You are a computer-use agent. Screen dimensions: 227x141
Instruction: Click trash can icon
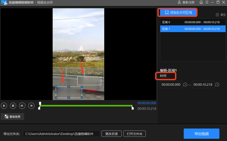point(217,15)
